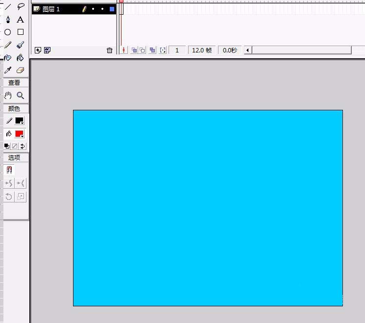Select the 图层 1 layer name
Screen dimensions: 365x323
point(51,9)
